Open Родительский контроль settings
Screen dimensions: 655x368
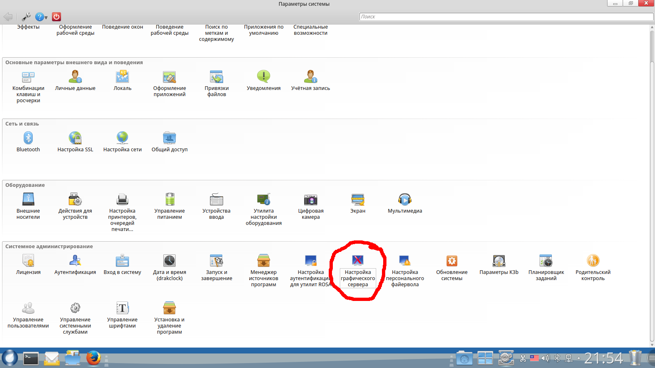(x=593, y=268)
